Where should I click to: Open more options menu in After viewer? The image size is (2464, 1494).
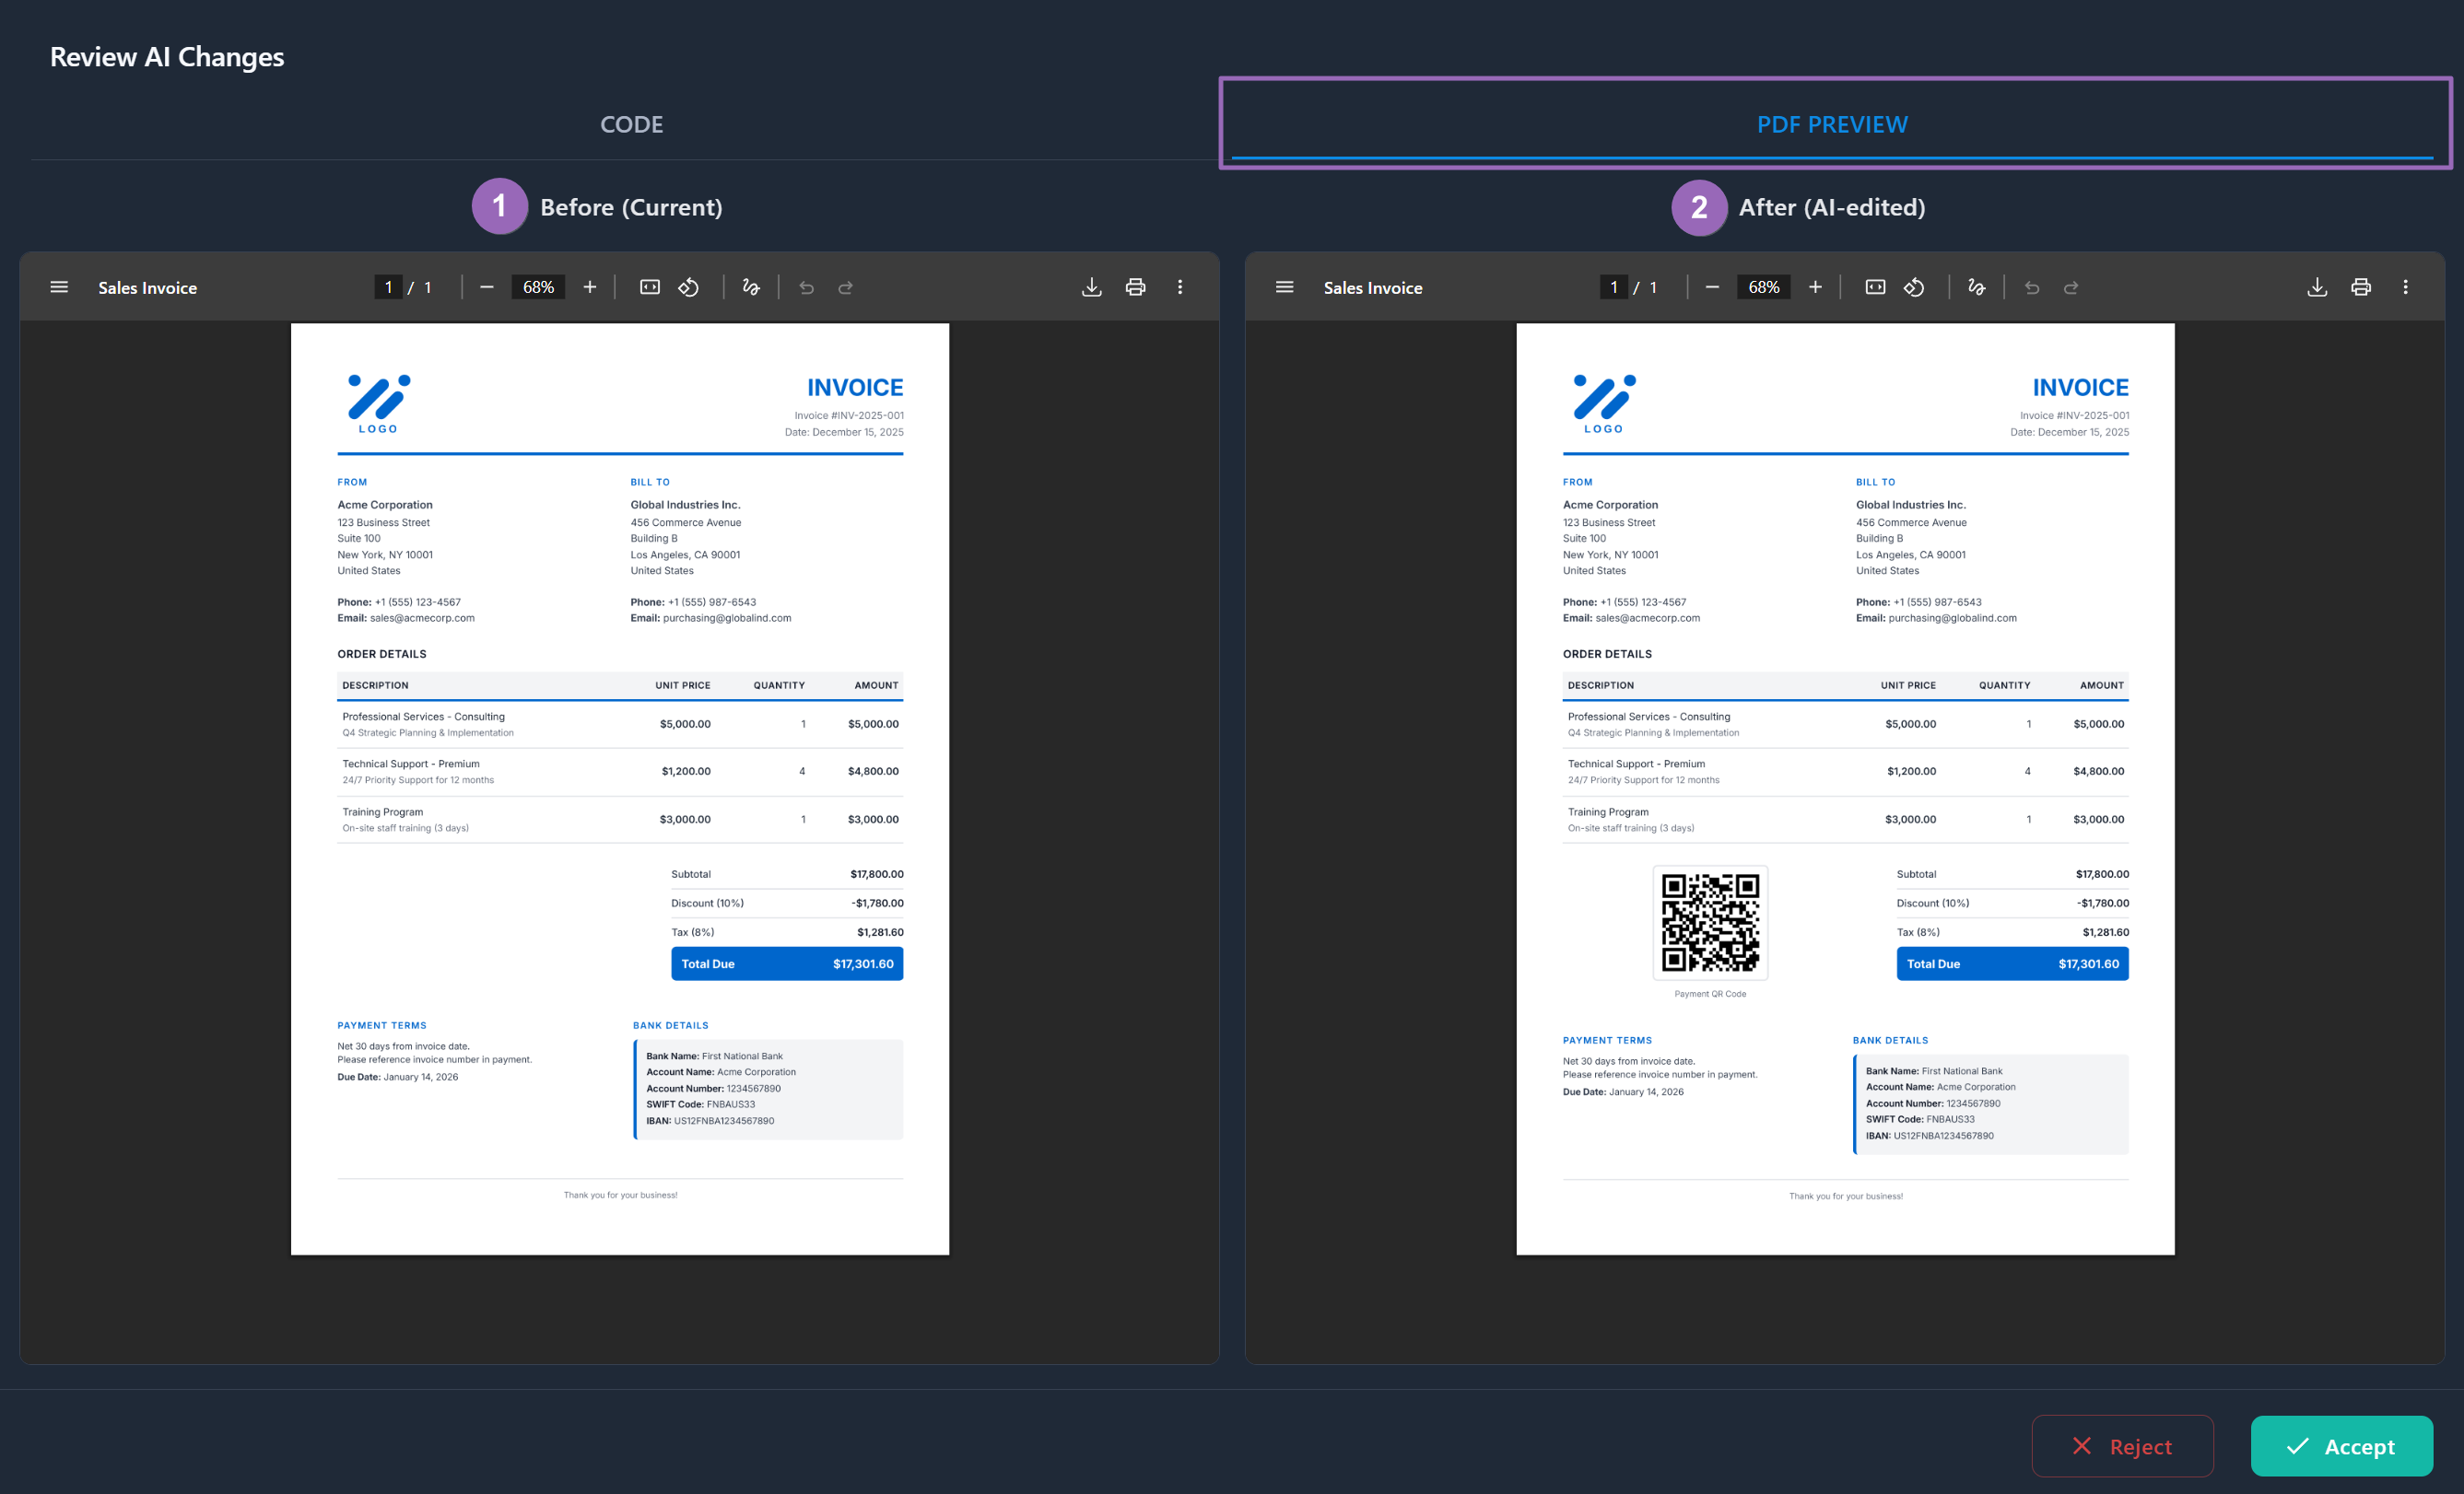coord(2405,286)
